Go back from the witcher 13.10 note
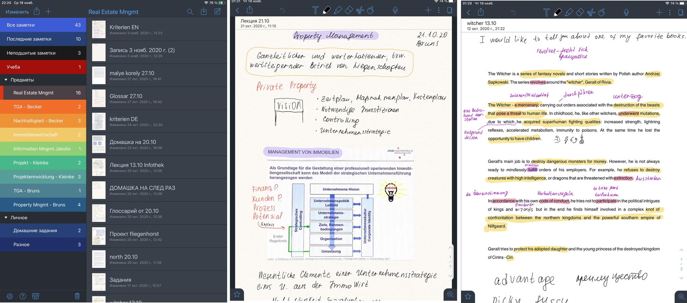This screenshot has height=303, width=687. [x=469, y=13]
